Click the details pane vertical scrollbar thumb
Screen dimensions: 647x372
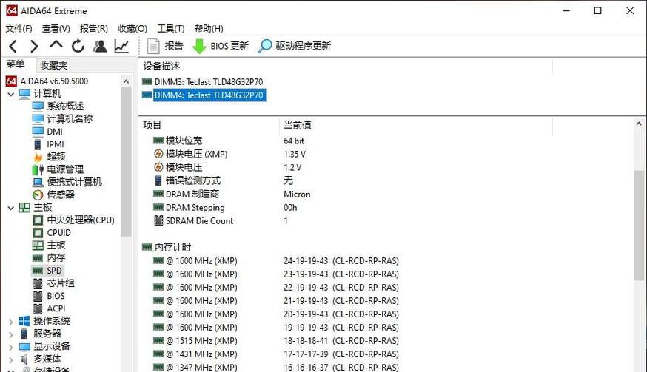639,225
